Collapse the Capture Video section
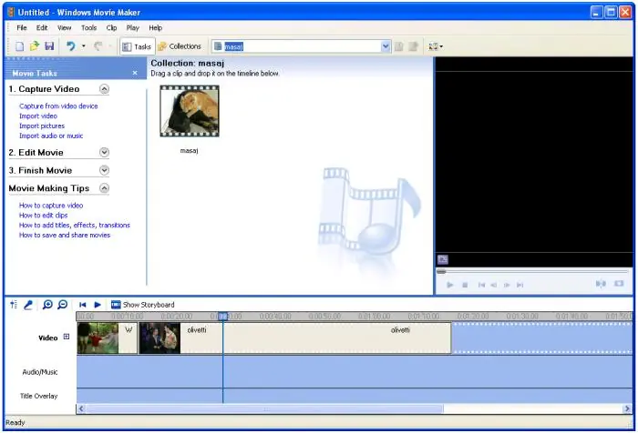 click(x=104, y=89)
